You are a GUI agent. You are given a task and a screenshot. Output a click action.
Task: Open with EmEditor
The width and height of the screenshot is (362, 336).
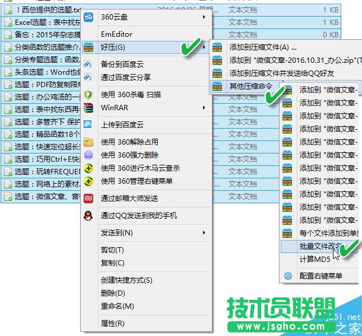tap(116, 34)
